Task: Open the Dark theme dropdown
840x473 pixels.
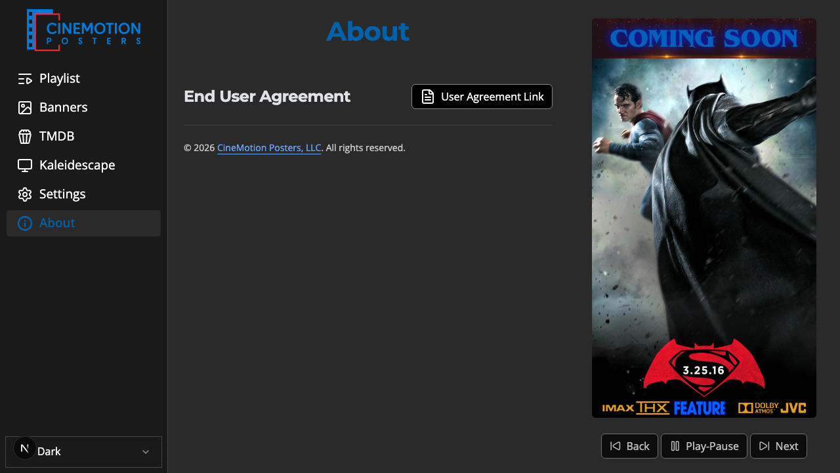Action: pyautogui.click(x=83, y=452)
